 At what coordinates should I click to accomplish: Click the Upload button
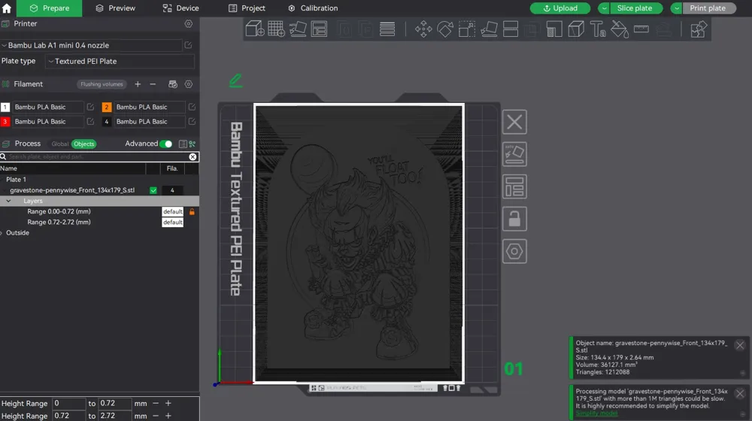[x=560, y=8]
